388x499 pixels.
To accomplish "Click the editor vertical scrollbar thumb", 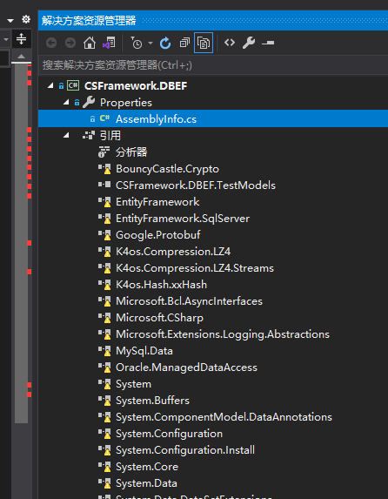I will 21,244.
